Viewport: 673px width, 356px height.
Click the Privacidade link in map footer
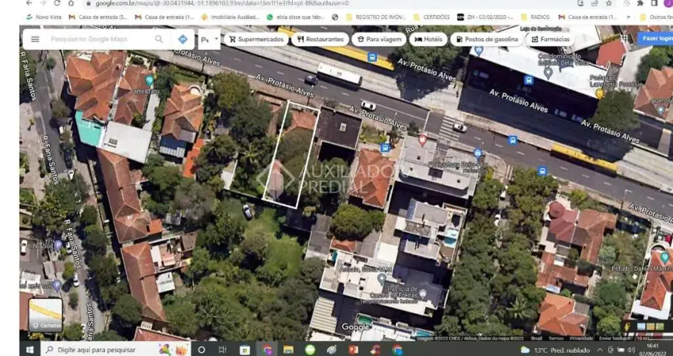581,338
